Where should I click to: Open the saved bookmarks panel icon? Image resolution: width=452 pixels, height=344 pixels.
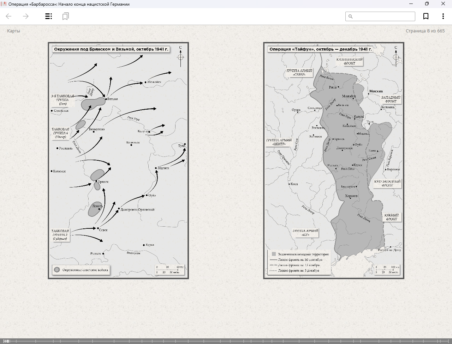pyautogui.click(x=65, y=16)
